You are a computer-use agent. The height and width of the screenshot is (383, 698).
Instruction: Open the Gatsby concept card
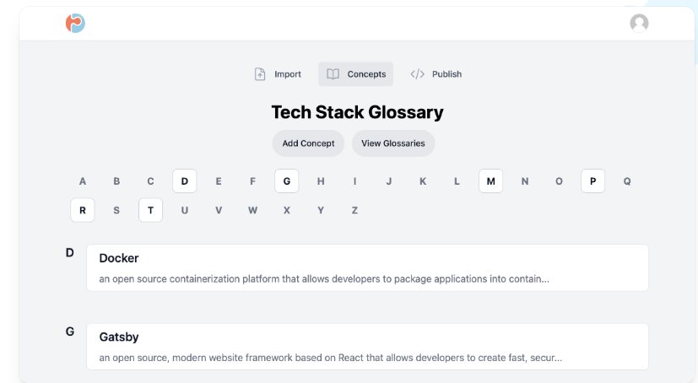click(367, 347)
